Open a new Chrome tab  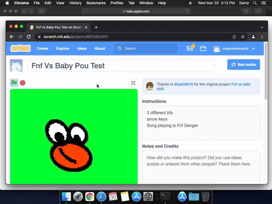coord(96,27)
